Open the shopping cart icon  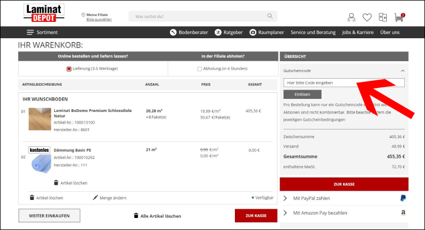[x=399, y=17]
